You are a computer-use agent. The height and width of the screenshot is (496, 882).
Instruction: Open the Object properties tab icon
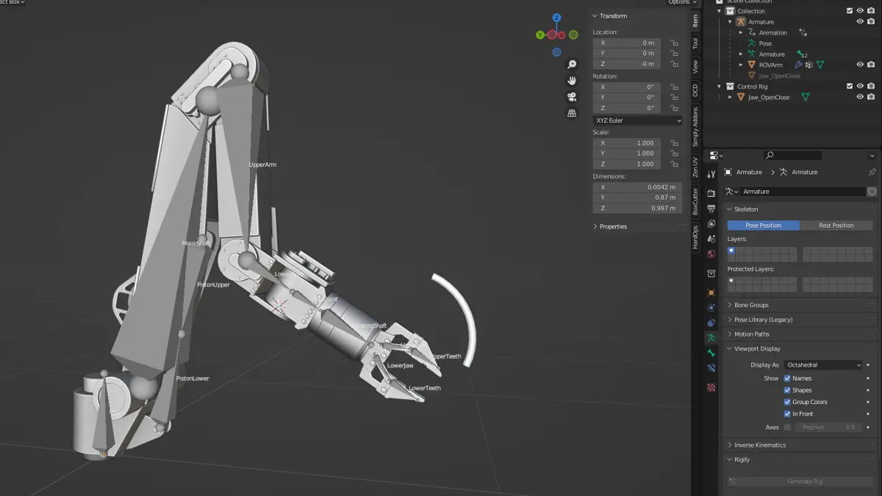point(711,292)
